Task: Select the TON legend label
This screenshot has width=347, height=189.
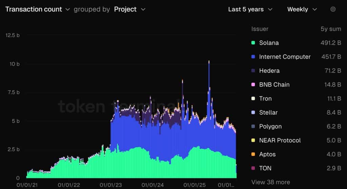Action: 265,168
